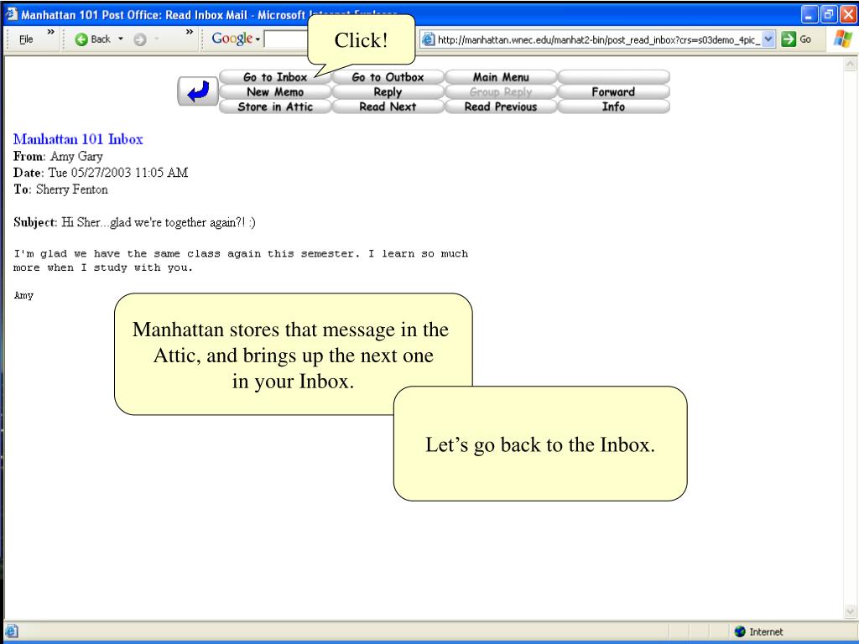Click the Internet Explorer title bar icon

[x=12, y=13]
